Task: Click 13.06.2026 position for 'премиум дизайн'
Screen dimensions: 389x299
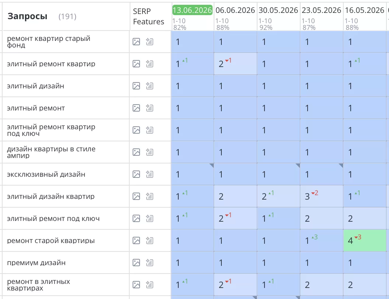Action: click(x=193, y=263)
